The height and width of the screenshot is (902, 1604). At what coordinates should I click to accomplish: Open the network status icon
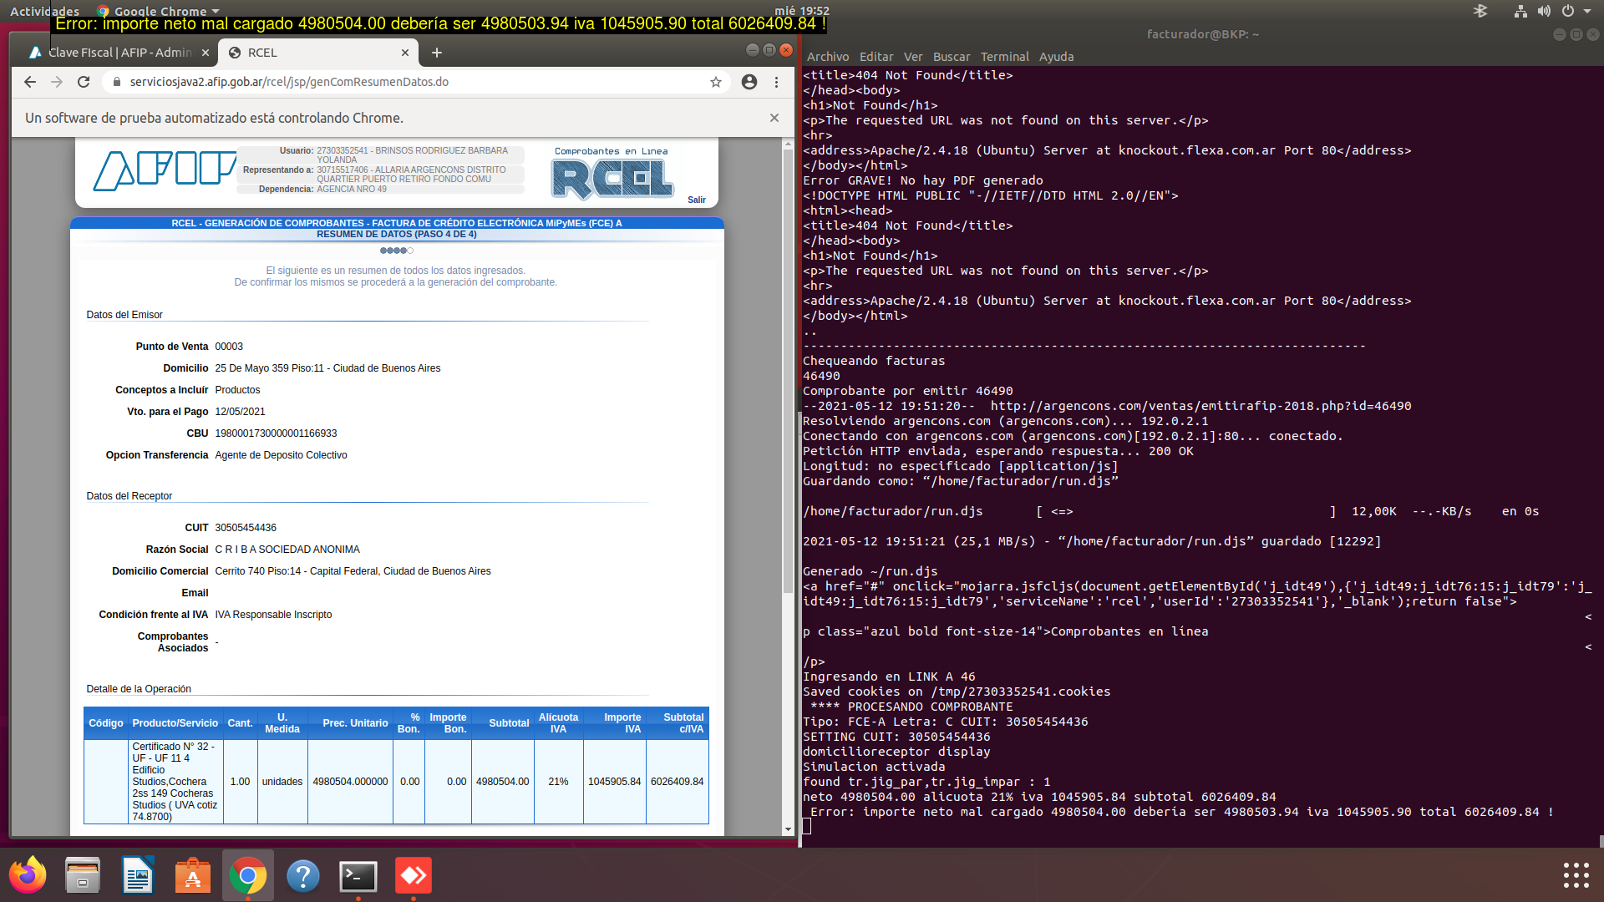click(x=1520, y=11)
